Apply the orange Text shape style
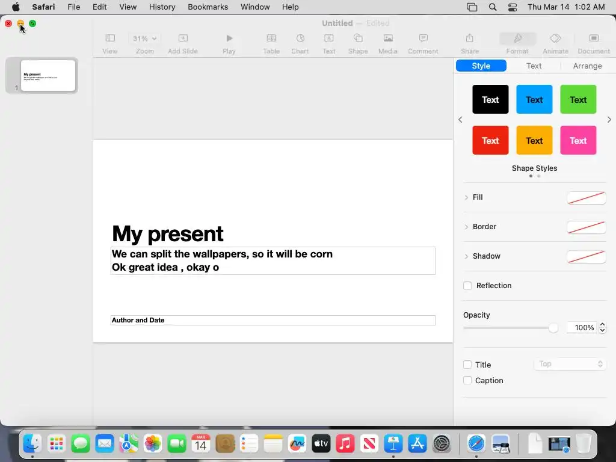 (x=534, y=140)
